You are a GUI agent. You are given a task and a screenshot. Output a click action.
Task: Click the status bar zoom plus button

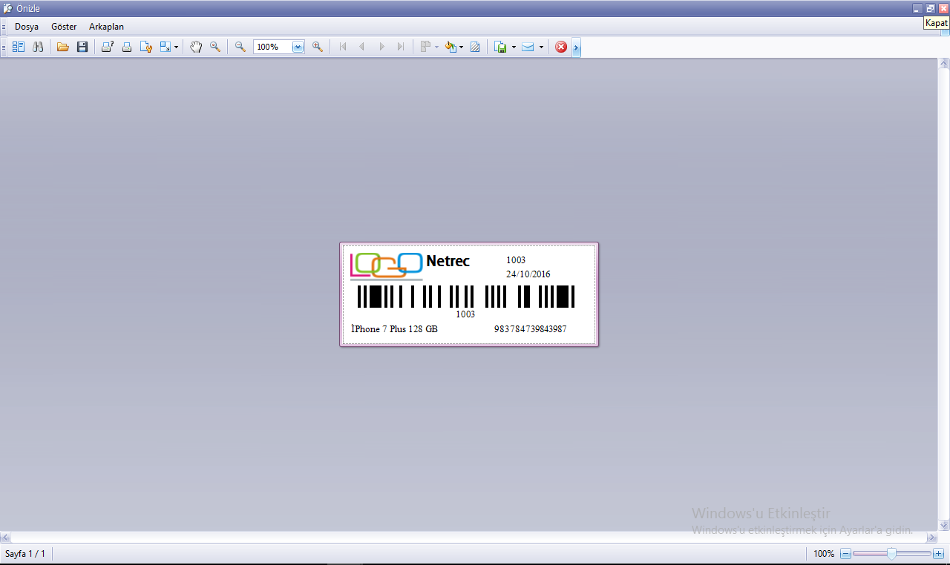tap(938, 553)
